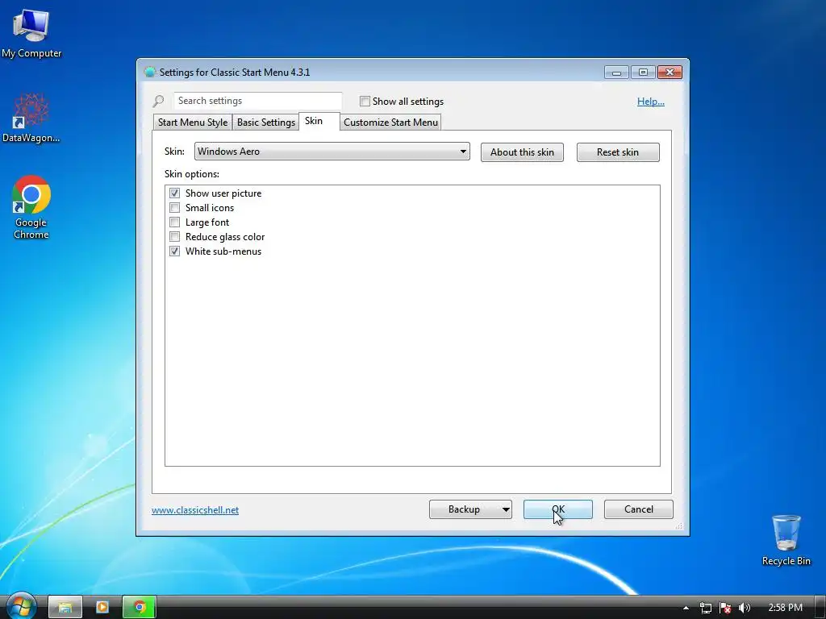Viewport: 826px width, 619px height.
Task: Uncheck Show user picture option
Action: pos(175,193)
